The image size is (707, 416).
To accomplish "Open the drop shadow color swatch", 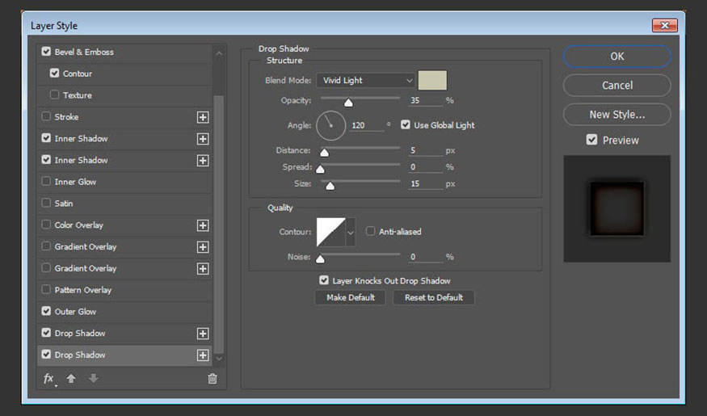I will point(432,80).
